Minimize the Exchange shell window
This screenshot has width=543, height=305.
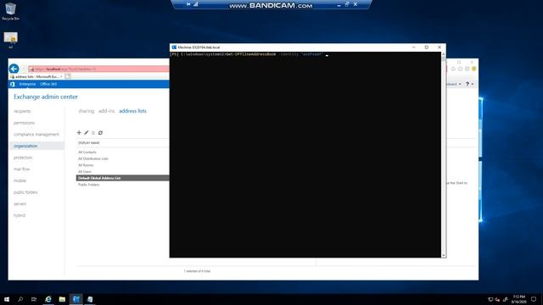point(414,47)
